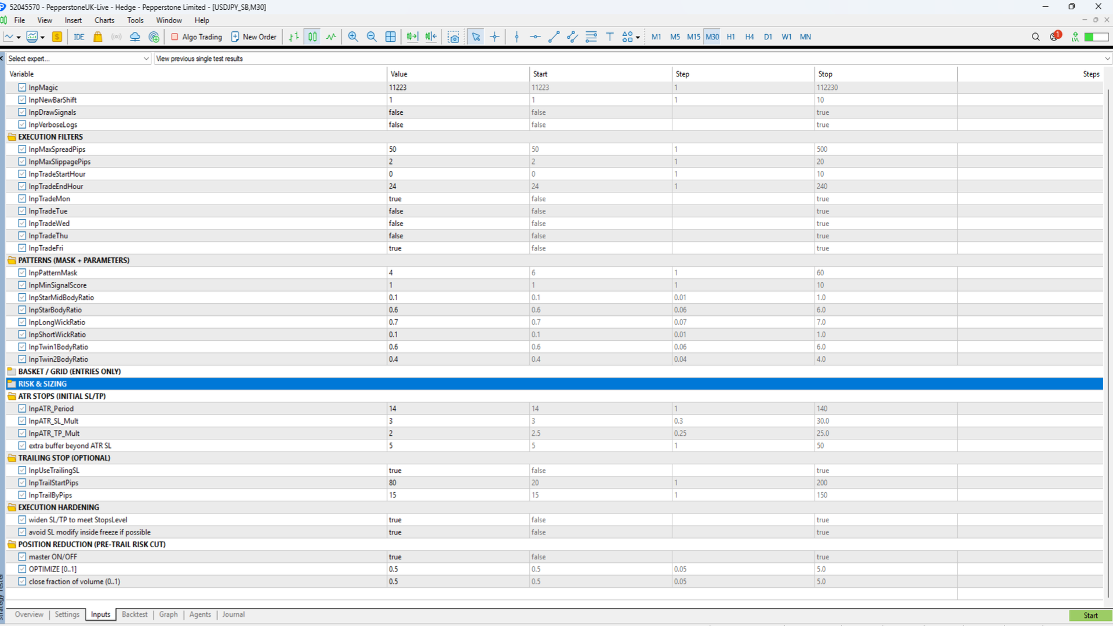Open the Charts menu
Screen dimensions: 1113x626
click(x=104, y=20)
